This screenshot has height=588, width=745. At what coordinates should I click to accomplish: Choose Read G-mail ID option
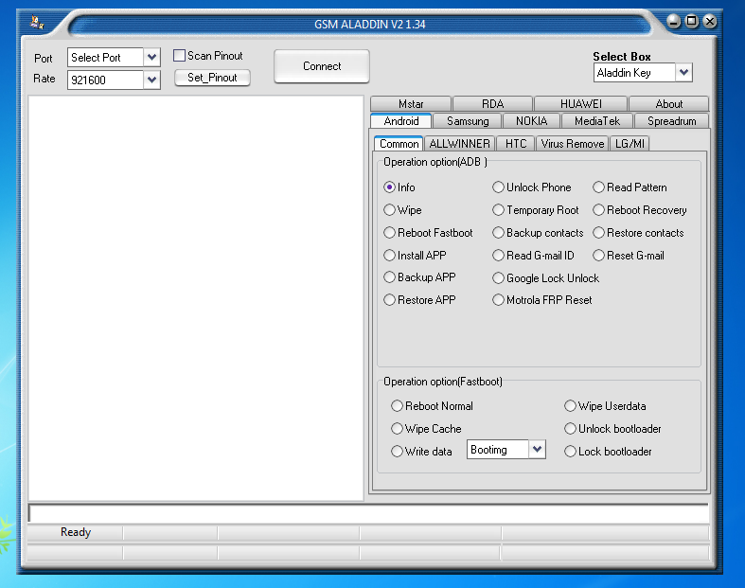click(498, 256)
